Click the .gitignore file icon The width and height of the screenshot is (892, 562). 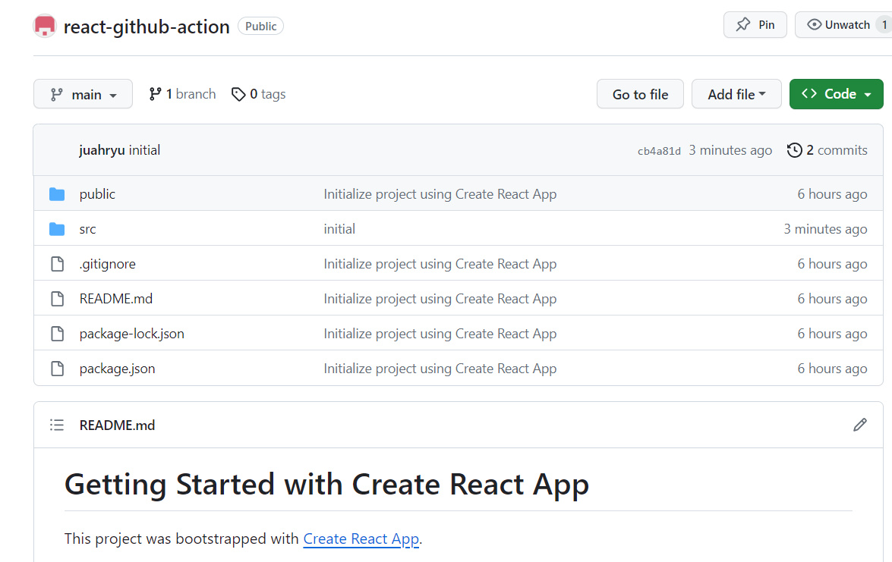pyautogui.click(x=57, y=264)
